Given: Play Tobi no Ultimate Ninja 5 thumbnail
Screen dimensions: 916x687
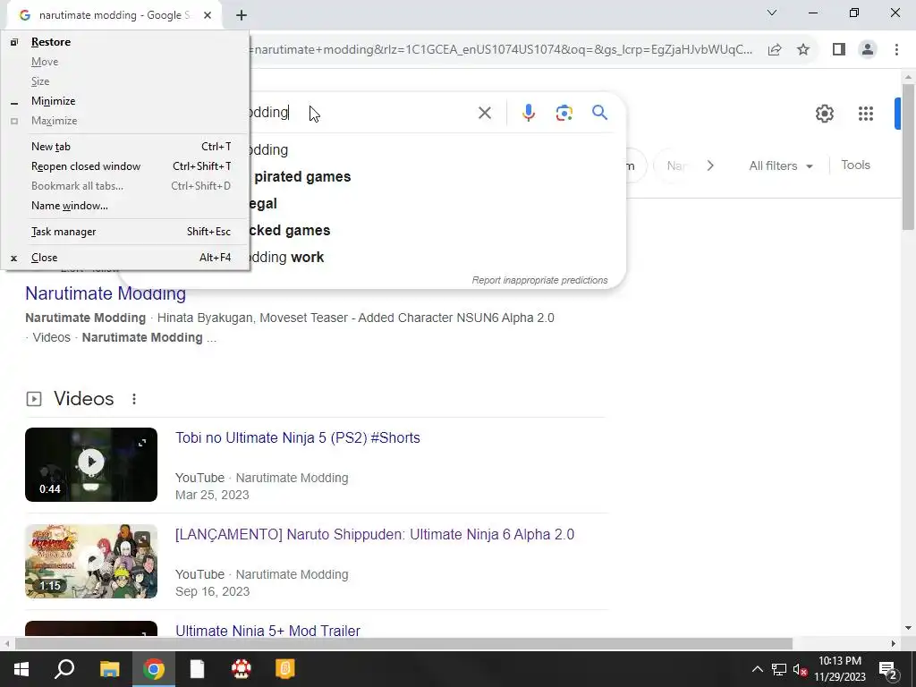Looking at the screenshot, I should [x=91, y=464].
